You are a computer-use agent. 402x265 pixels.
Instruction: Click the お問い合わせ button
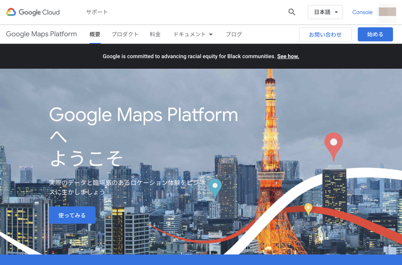pos(325,34)
